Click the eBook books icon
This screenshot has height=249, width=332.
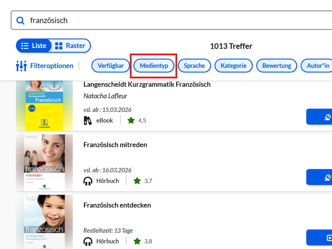(88, 120)
